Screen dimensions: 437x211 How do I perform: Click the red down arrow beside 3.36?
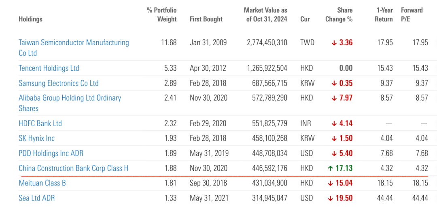(334, 43)
